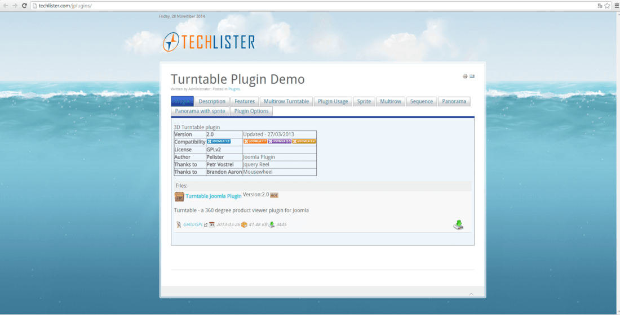Click the Techlister logo
This screenshot has height=315, width=620.
[x=209, y=42]
